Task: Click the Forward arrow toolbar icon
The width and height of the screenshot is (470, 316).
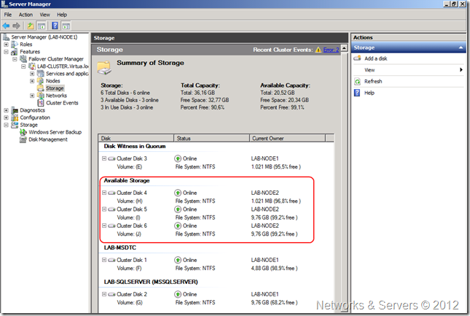Action: coord(17,26)
